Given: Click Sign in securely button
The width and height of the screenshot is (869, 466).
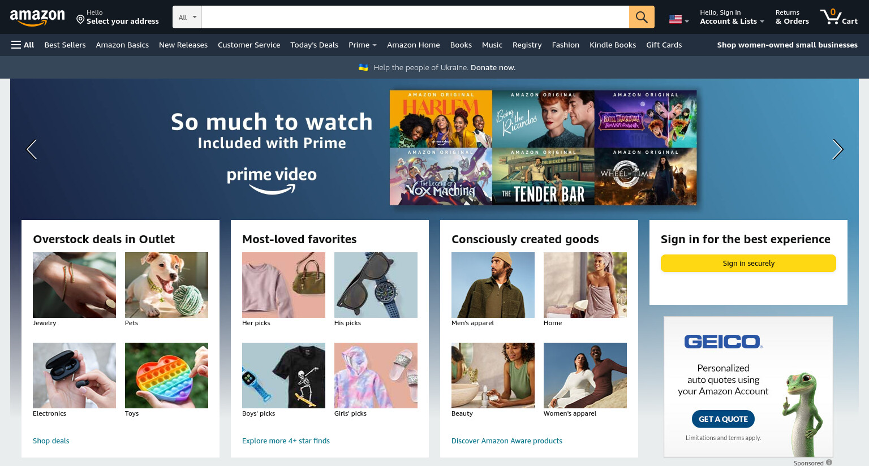Looking at the screenshot, I should click(x=748, y=263).
